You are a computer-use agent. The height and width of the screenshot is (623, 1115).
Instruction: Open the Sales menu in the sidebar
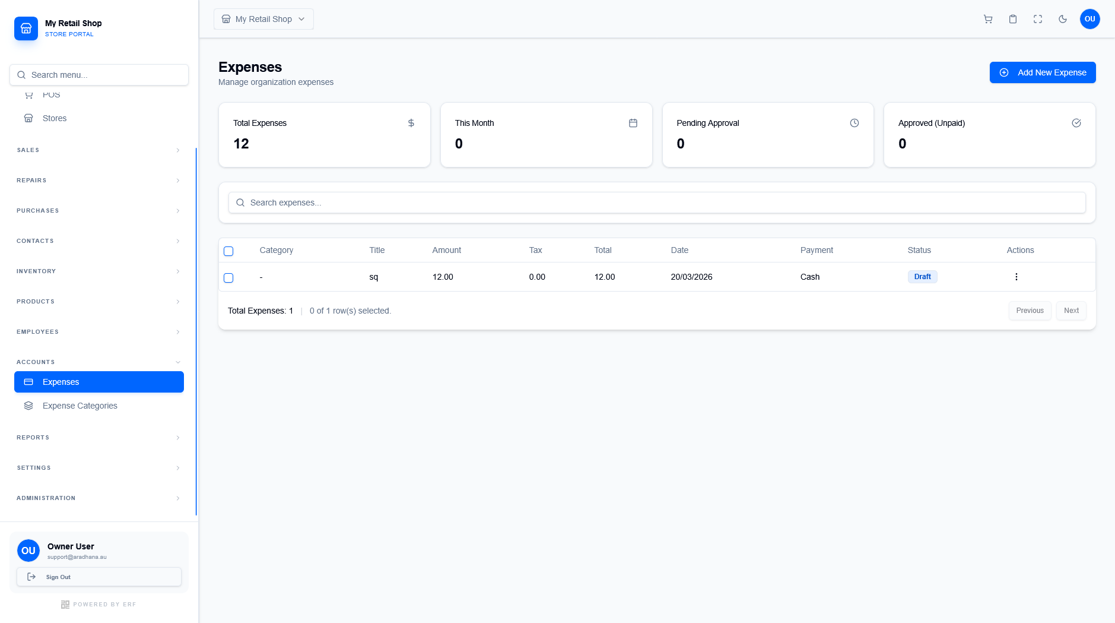[x=98, y=150]
